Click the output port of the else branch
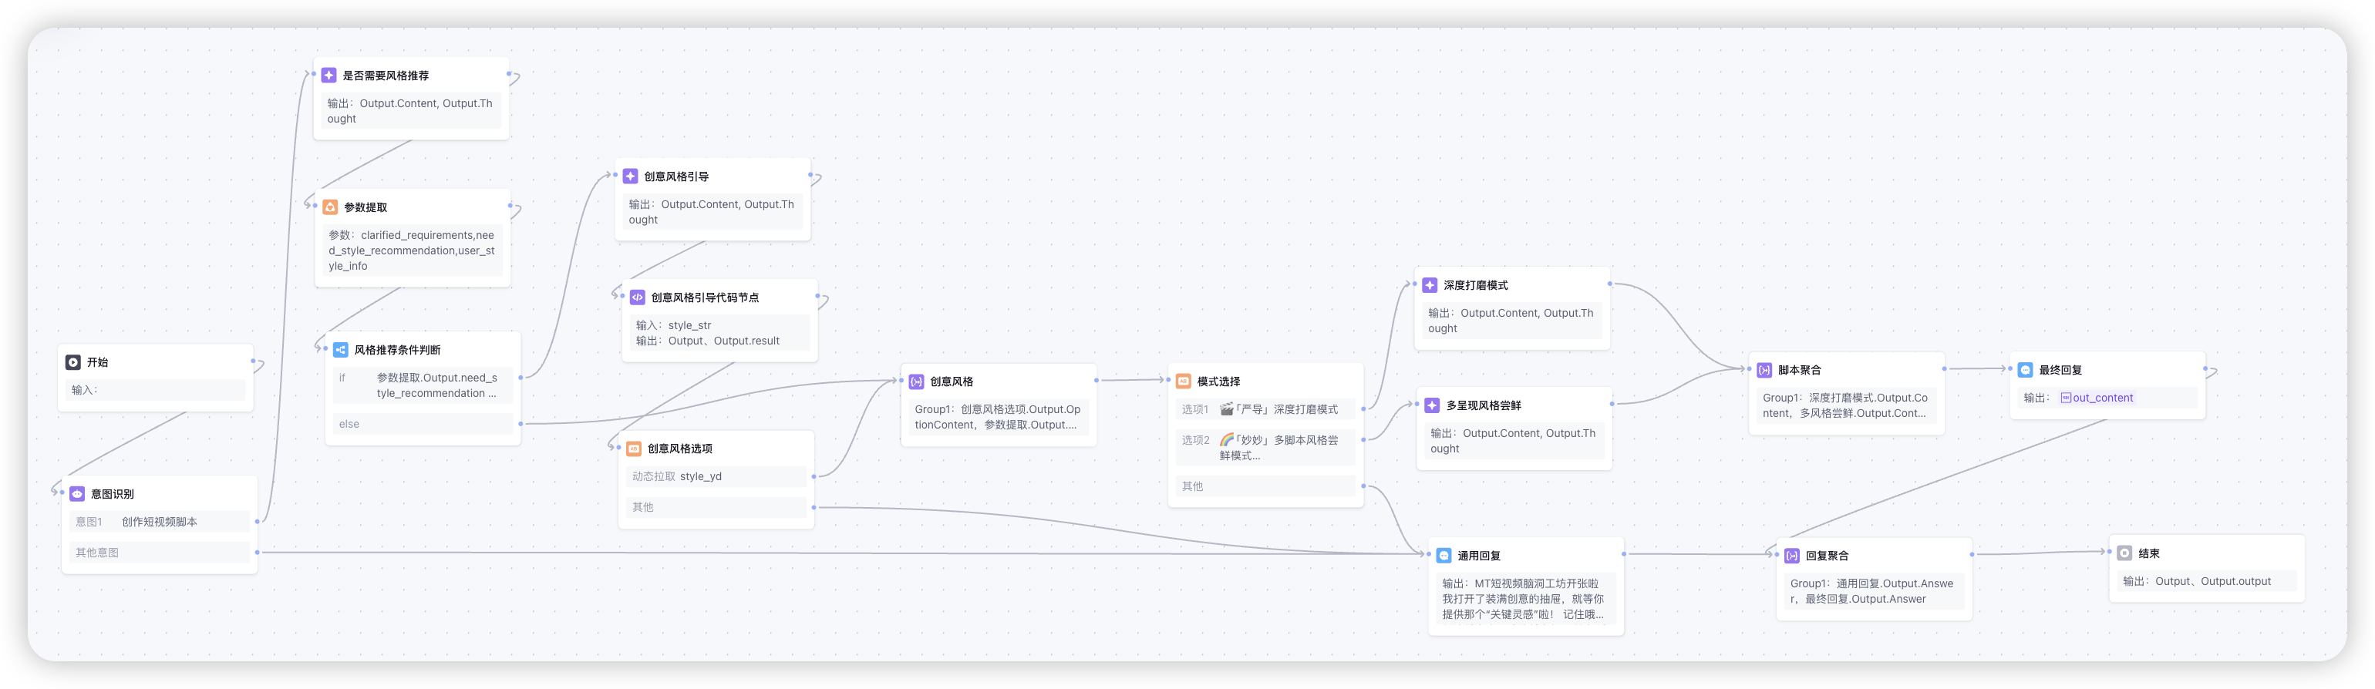 click(521, 424)
